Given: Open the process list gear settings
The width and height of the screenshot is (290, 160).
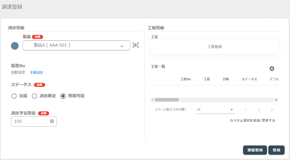Looking at the screenshot, I should (x=272, y=69).
